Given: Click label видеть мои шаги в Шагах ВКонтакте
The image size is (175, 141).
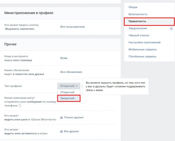Looking at the screenshot, I should tap(30, 118).
